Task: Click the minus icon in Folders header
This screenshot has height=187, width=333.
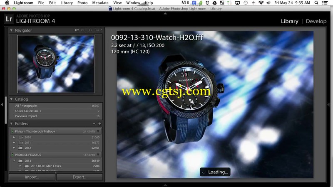Action: (94, 123)
